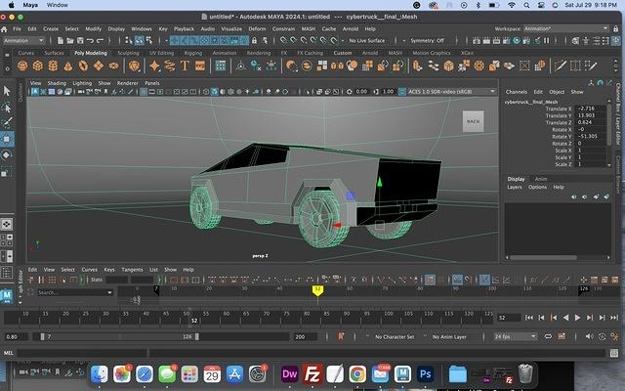Viewport: 625px width, 391px height.
Task: Click the Undo arrow on the status line
Action: coord(90,40)
